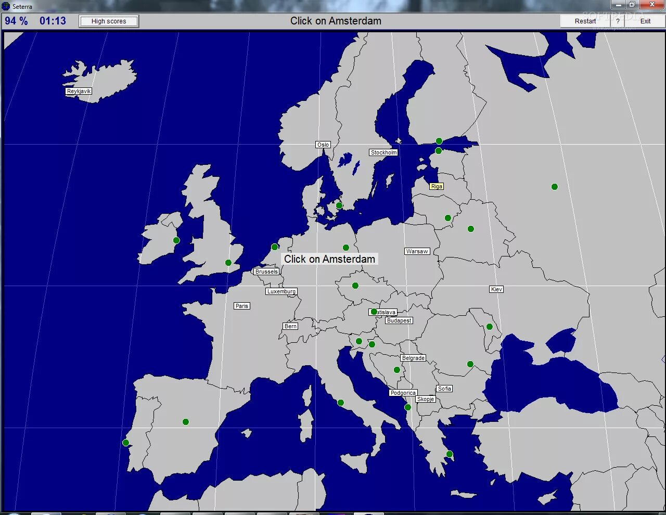Click the green Moscow dot in Russia

tap(555, 187)
